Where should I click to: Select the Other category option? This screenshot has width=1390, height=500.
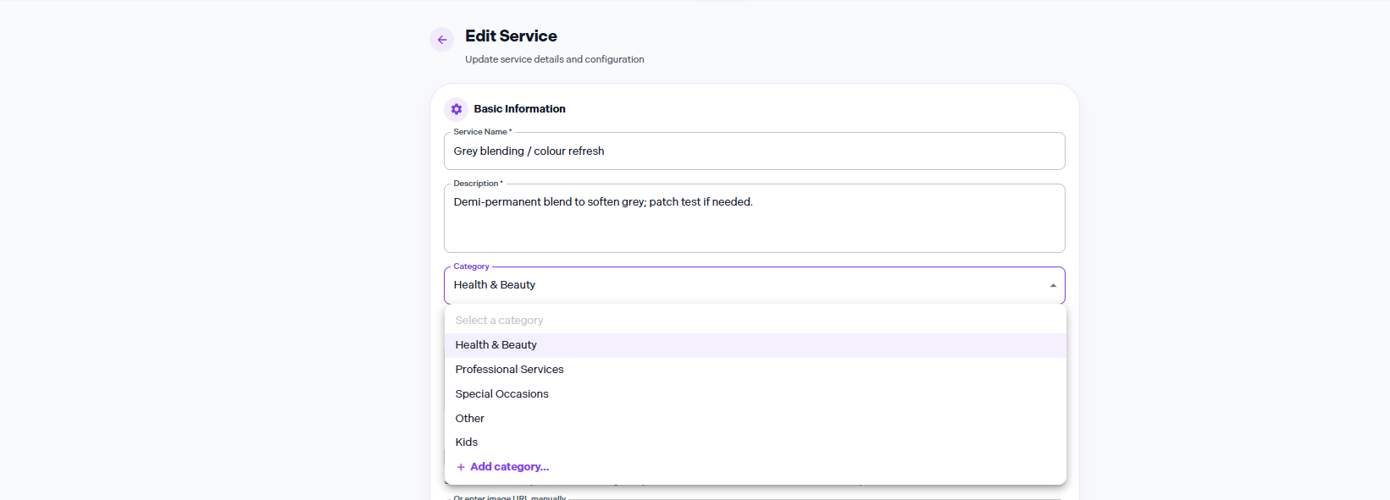coord(755,419)
